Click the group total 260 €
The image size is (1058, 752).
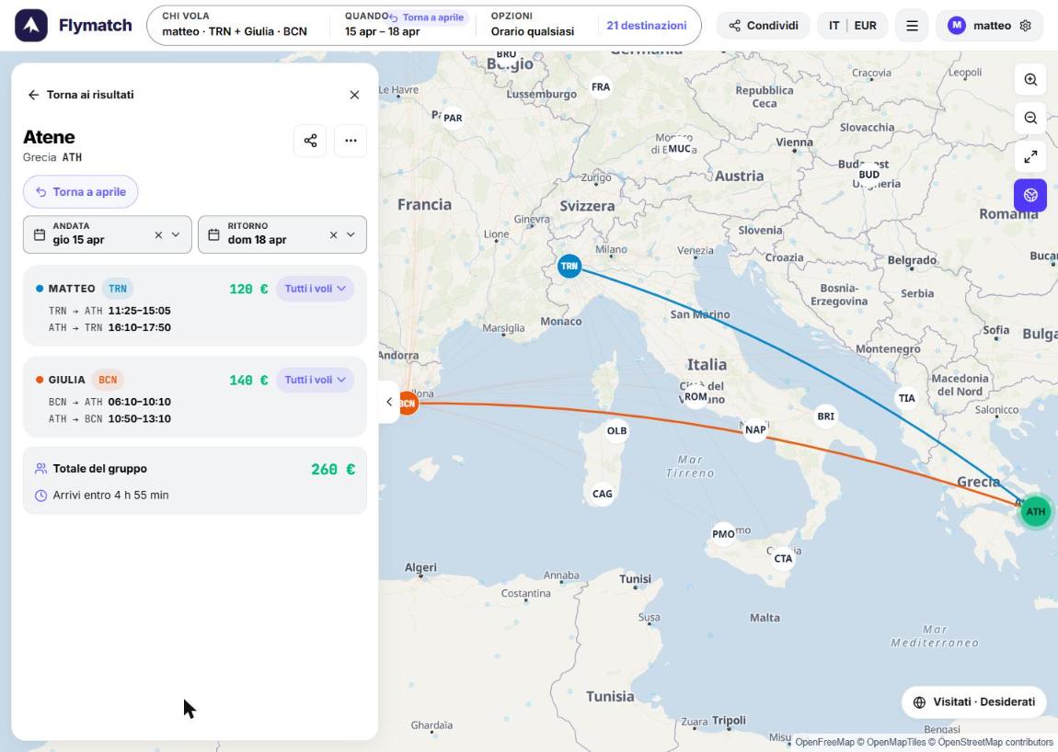click(333, 469)
